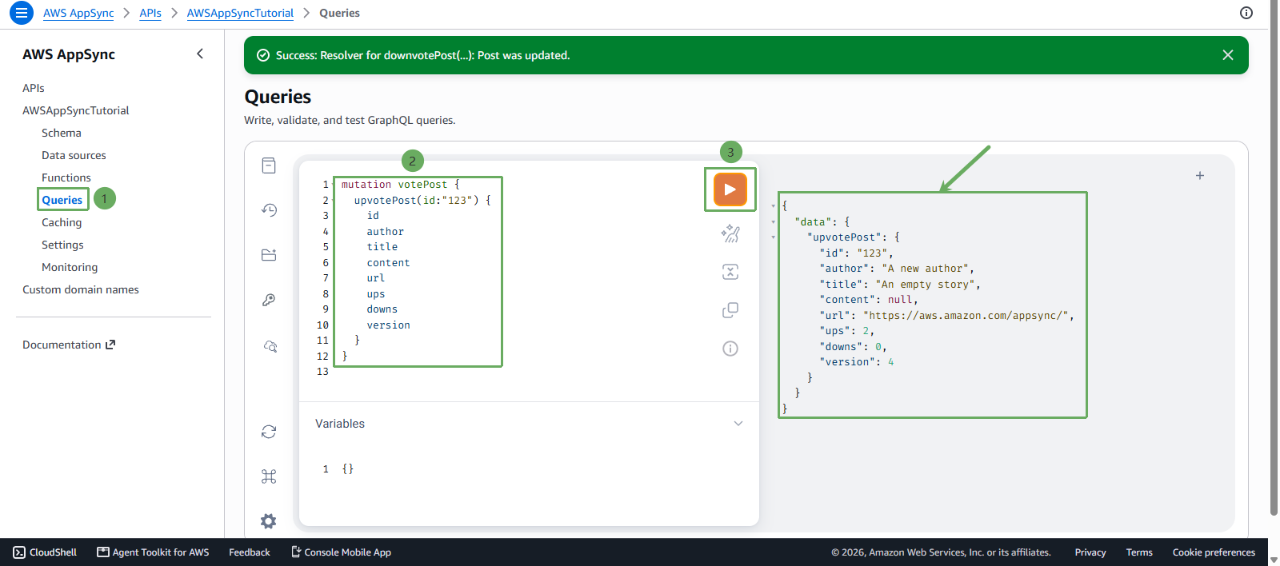Go to AWS AppSync breadcrumb

point(78,13)
